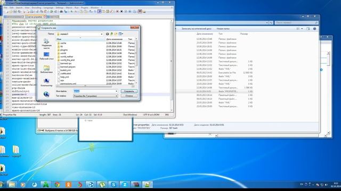The image size is (341, 191).
Task: Start macro recording with the red record icon
Action: click(117, 12)
